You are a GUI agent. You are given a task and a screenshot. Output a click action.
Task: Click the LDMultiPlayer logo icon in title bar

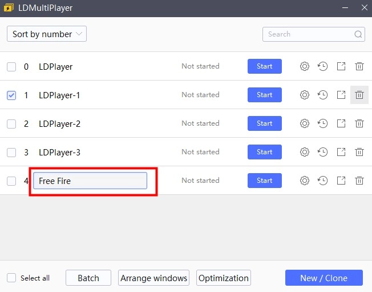[9, 8]
